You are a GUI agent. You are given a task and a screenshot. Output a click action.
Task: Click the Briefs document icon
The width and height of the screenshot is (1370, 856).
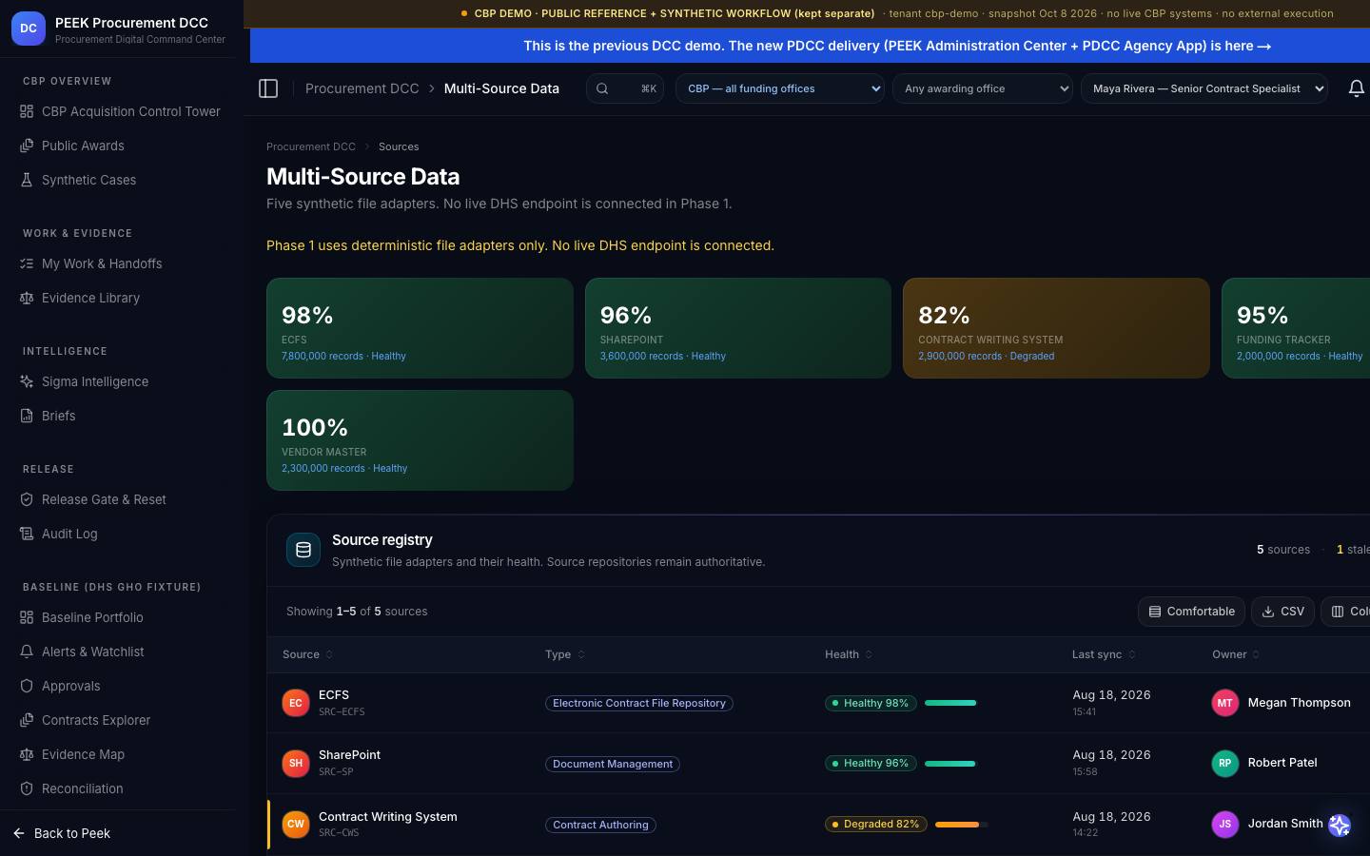coord(27,416)
